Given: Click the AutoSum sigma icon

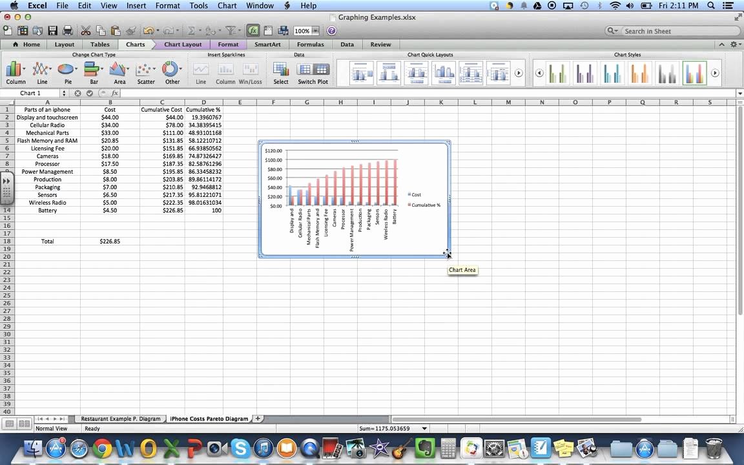Looking at the screenshot, I should pos(191,31).
